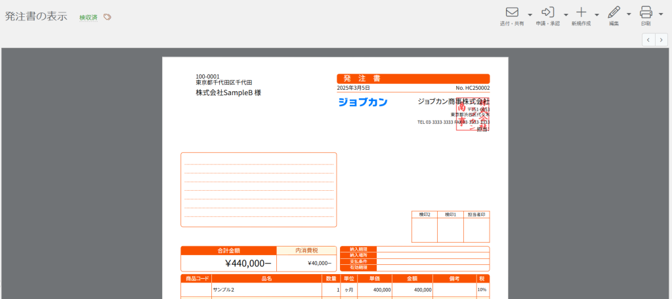Expand dropdown arrow beside 申請・承認
This screenshot has height=299, width=672.
566,14
